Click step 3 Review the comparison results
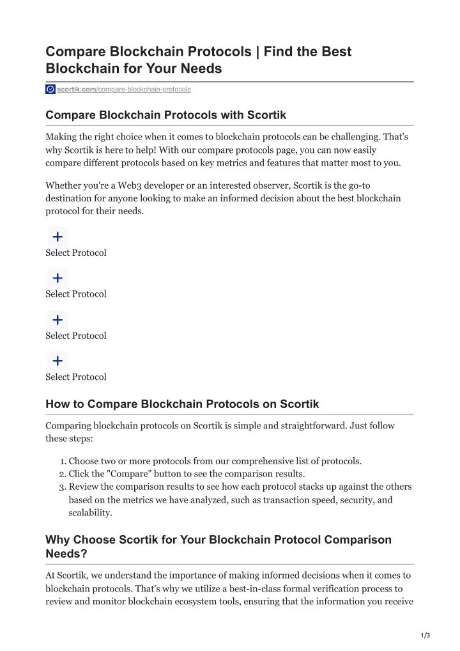 pyautogui.click(x=240, y=499)
